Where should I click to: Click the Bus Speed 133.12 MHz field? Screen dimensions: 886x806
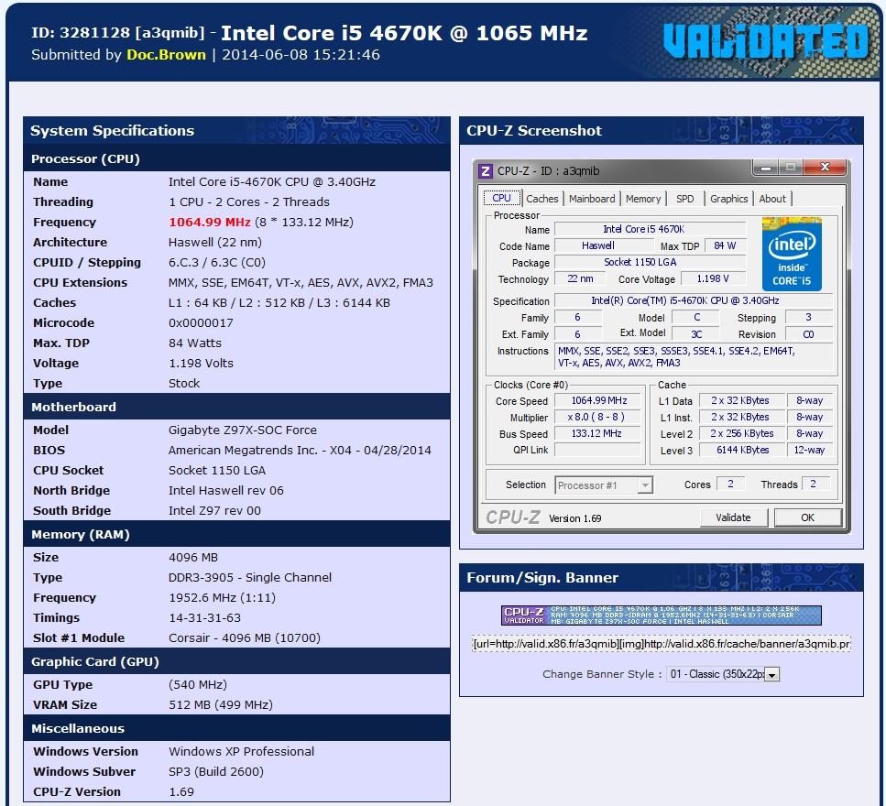pyautogui.click(x=597, y=433)
